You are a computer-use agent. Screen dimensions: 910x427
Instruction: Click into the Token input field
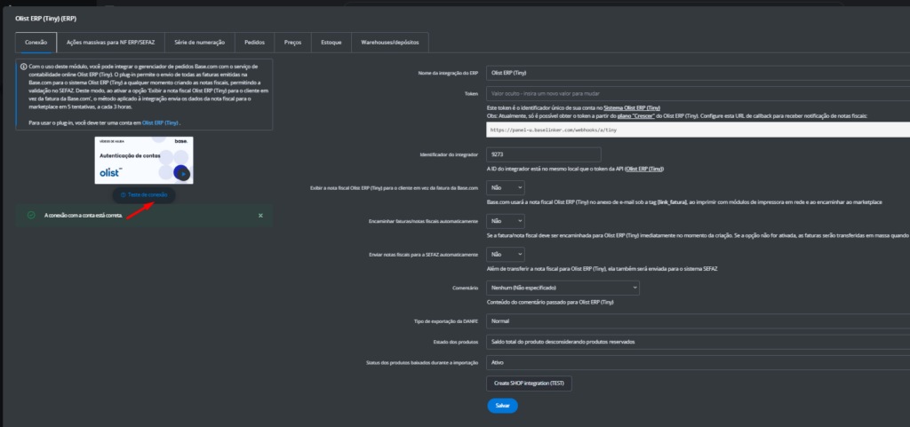coord(698,93)
